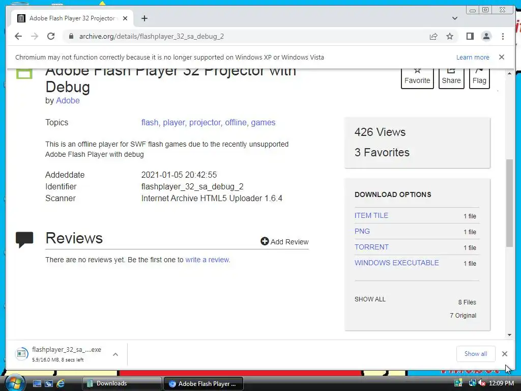
Task: Reload the archive.org page
Action: [x=51, y=36]
